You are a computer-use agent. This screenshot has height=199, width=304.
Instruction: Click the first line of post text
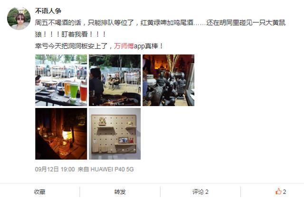tap(160, 23)
